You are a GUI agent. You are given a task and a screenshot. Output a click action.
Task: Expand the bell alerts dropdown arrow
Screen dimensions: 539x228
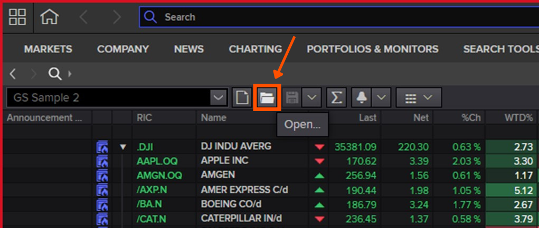382,98
